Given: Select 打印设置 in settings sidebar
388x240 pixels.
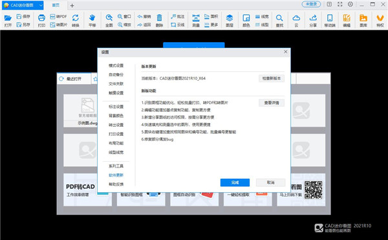Looking at the screenshot, I should pos(116,134).
